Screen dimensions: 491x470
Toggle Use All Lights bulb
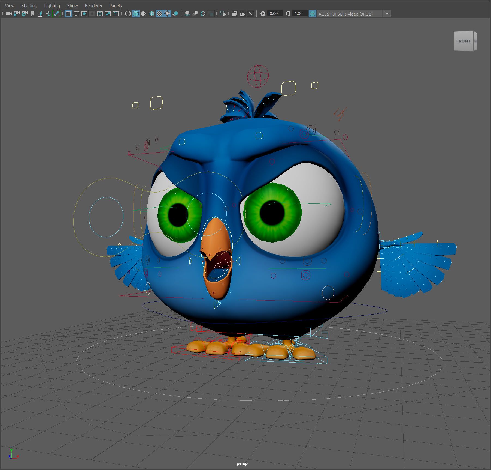[x=167, y=14]
